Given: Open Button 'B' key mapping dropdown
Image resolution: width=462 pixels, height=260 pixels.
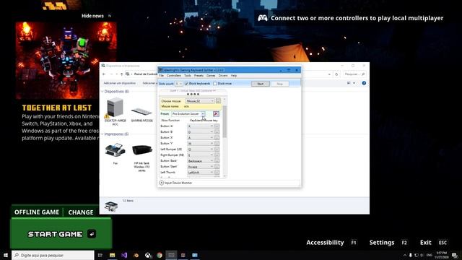Looking at the screenshot, I should coord(201,131).
